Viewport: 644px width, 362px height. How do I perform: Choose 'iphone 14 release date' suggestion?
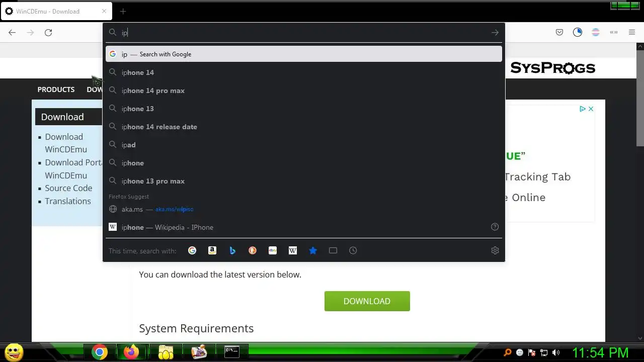pyautogui.click(x=304, y=127)
